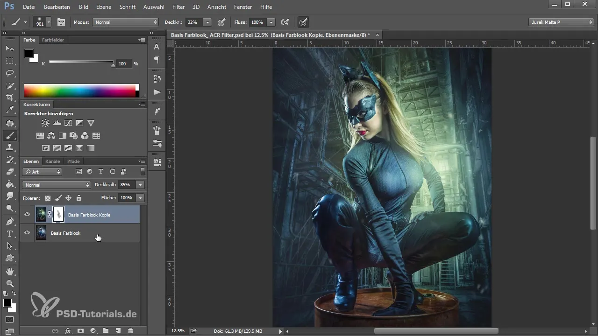Open the brush preset picker arrow
This screenshot has width=598, height=336.
pos(49,22)
